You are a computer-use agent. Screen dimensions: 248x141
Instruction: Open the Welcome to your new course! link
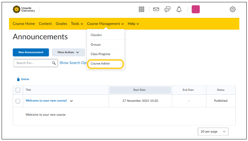click(x=46, y=100)
